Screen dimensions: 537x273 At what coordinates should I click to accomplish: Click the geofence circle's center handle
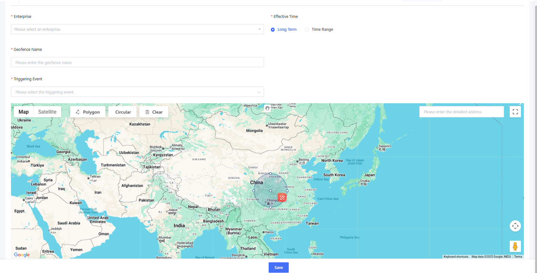click(271, 191)
